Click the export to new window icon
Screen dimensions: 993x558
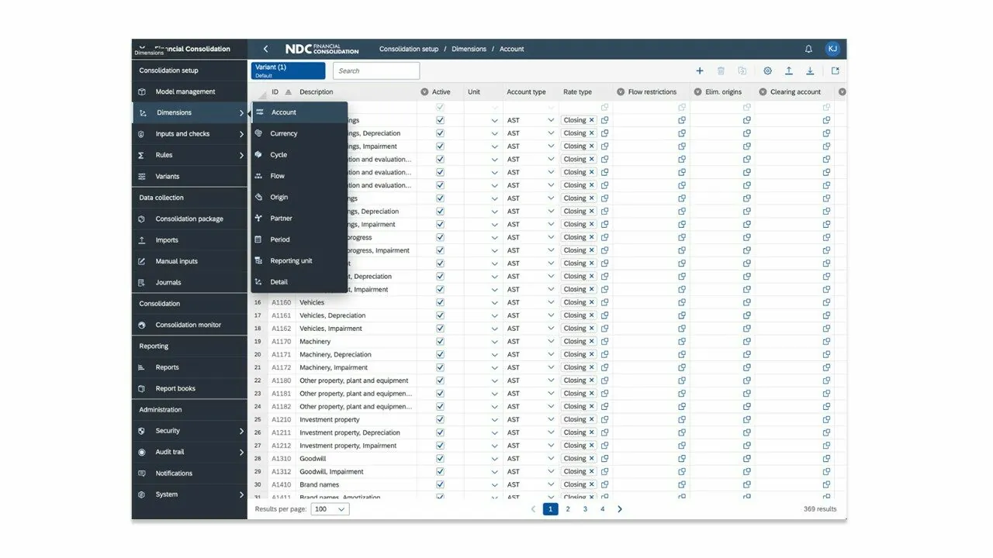[835, 71]
